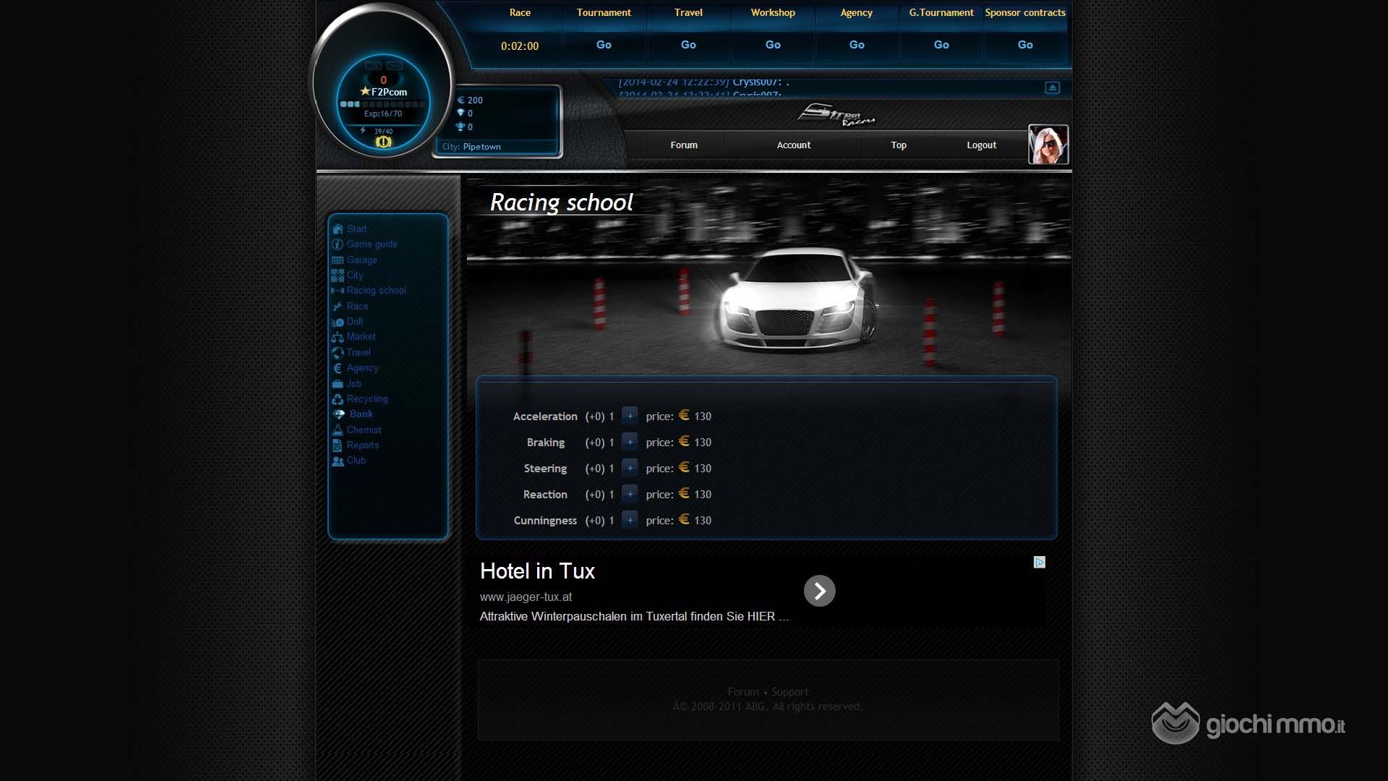The width and height of the screenshot is (1388, 781).
Task: Click the Drift icon in sidebar
Action: click(x=338, y=322)
